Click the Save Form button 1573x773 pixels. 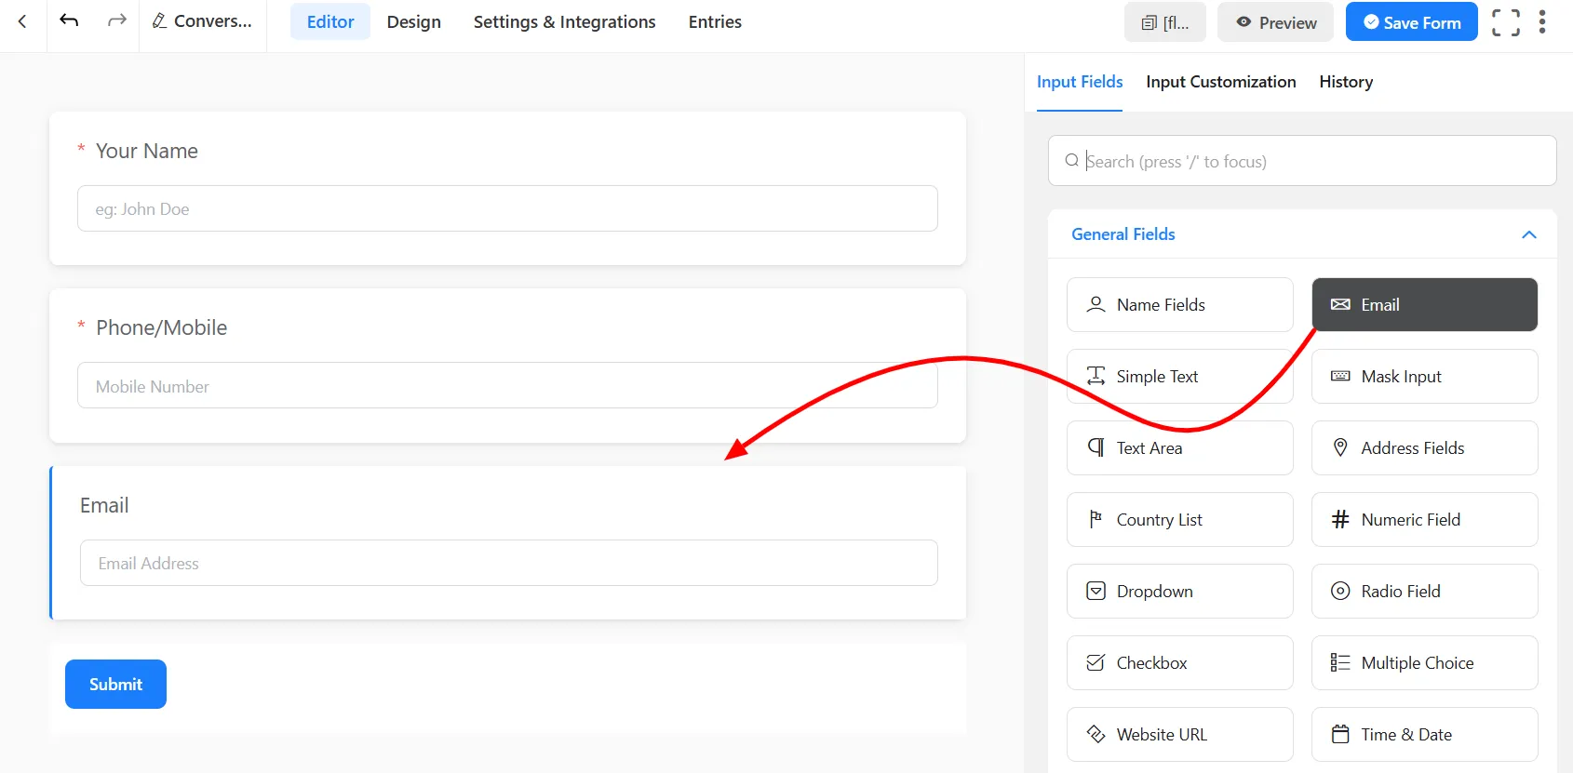pyautogui.click(x=1411, y=22)
